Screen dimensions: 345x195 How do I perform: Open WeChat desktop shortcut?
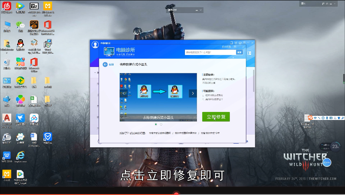(x=20, y=26)
